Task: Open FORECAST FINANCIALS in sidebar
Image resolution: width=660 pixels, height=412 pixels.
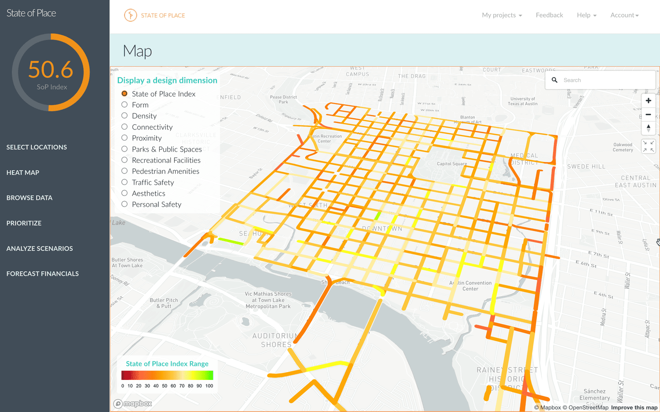Action: pyautogui.click(x=43, y=274)
